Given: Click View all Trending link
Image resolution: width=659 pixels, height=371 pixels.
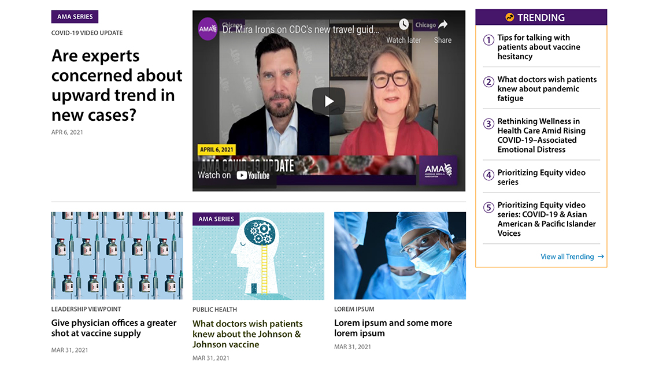Looking at the screenshot, I should tap(567, 257).
